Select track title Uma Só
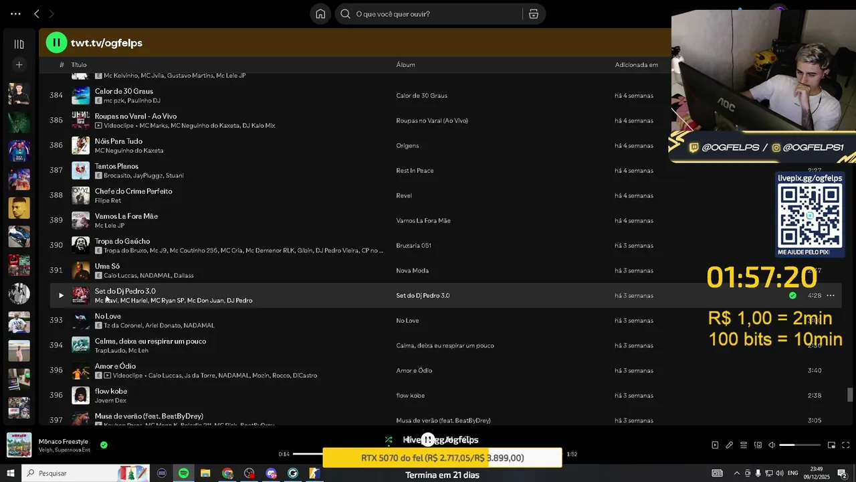The height and width of the screenshot is (482, 856). click(x=107, y=266)
